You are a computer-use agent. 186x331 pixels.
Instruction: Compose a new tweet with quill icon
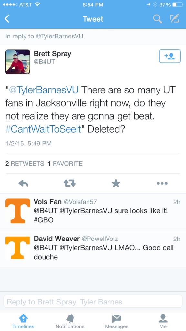tap(175, 18)
